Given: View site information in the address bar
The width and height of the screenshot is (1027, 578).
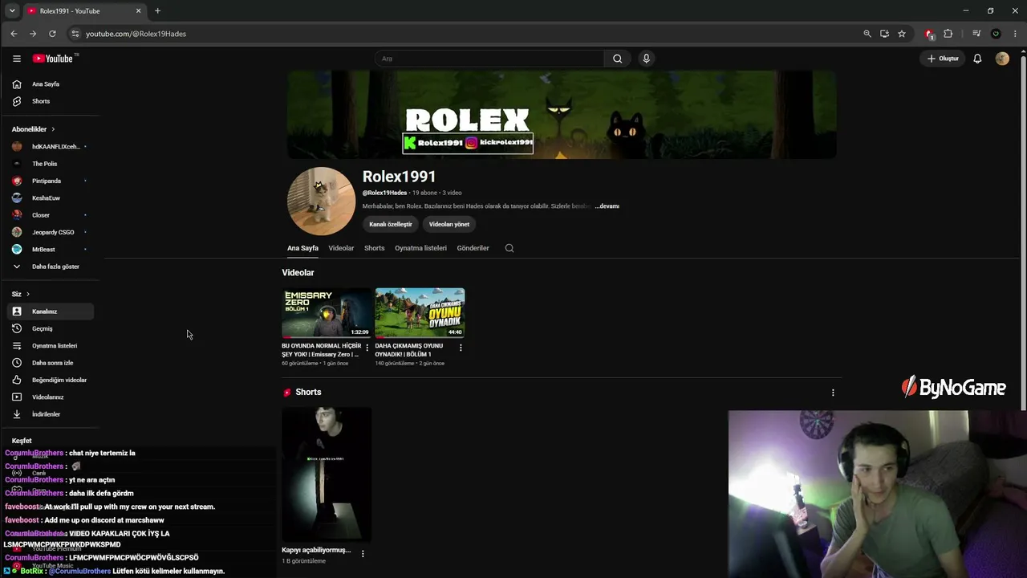Looking at the screenshot, I should point(75,34).
